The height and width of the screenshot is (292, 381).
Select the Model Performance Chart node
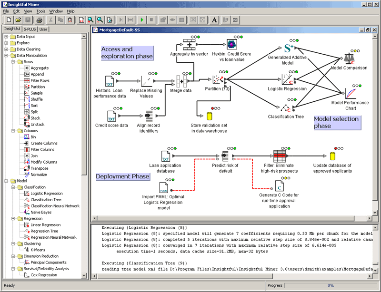click(x=350, y=94)
